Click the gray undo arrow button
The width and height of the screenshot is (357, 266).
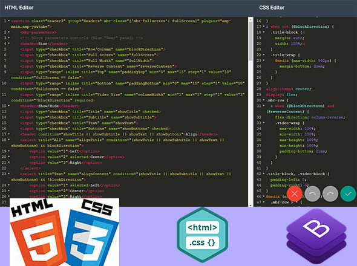[x=312, y=194]
